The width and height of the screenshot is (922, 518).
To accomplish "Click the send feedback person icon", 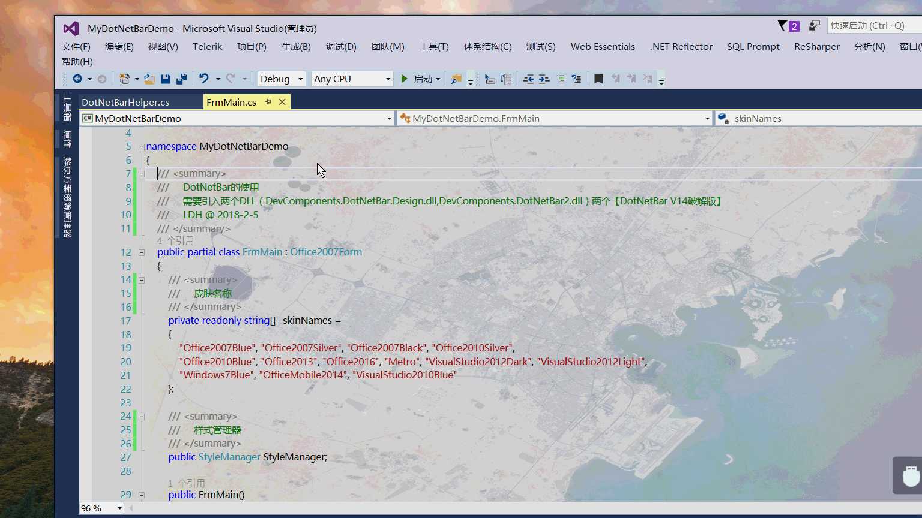I will click(x=814, y=25).
